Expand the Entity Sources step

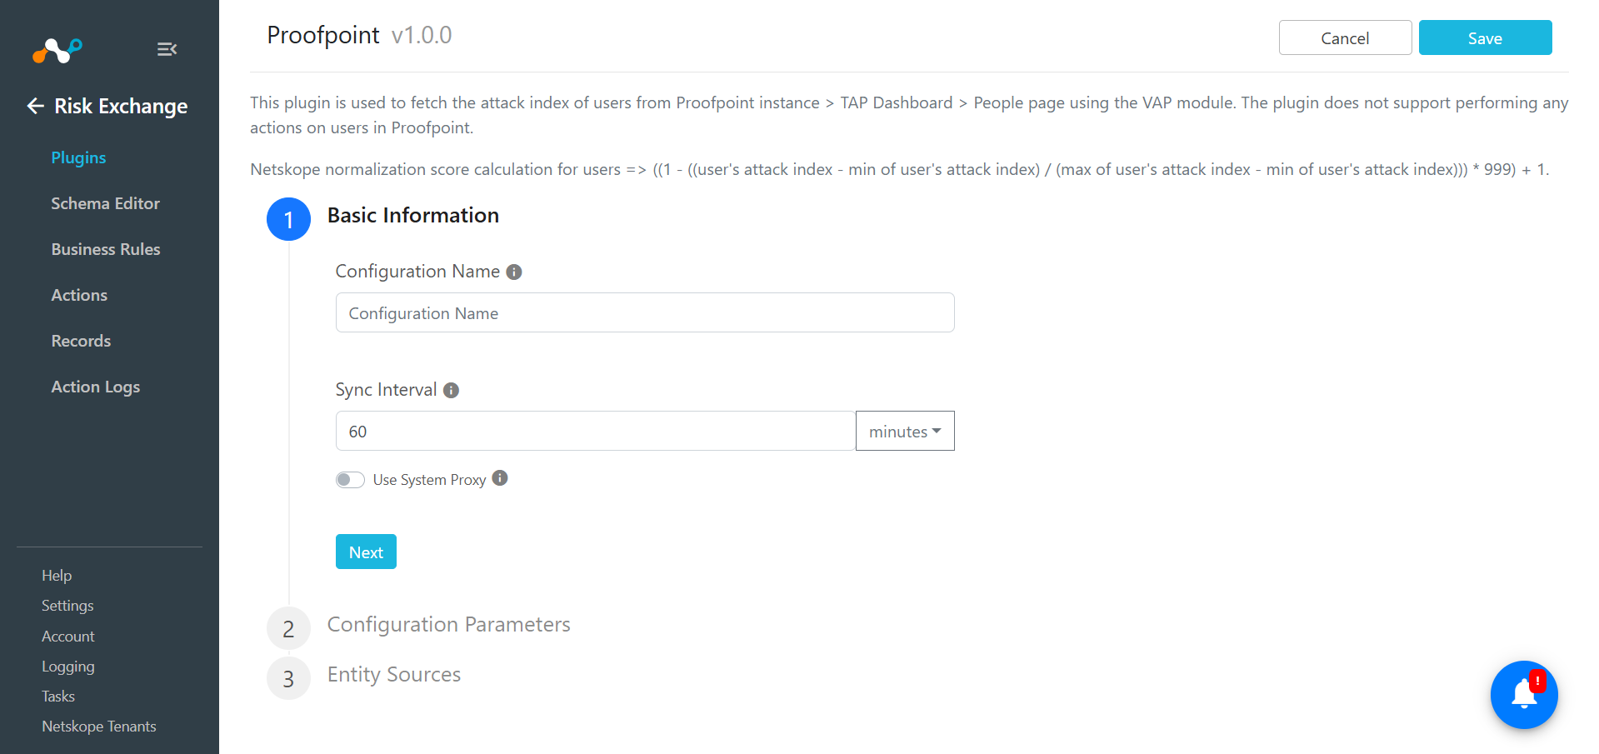(x=393, y=675)
